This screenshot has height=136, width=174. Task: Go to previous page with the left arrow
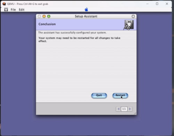[x=118, y=109]
